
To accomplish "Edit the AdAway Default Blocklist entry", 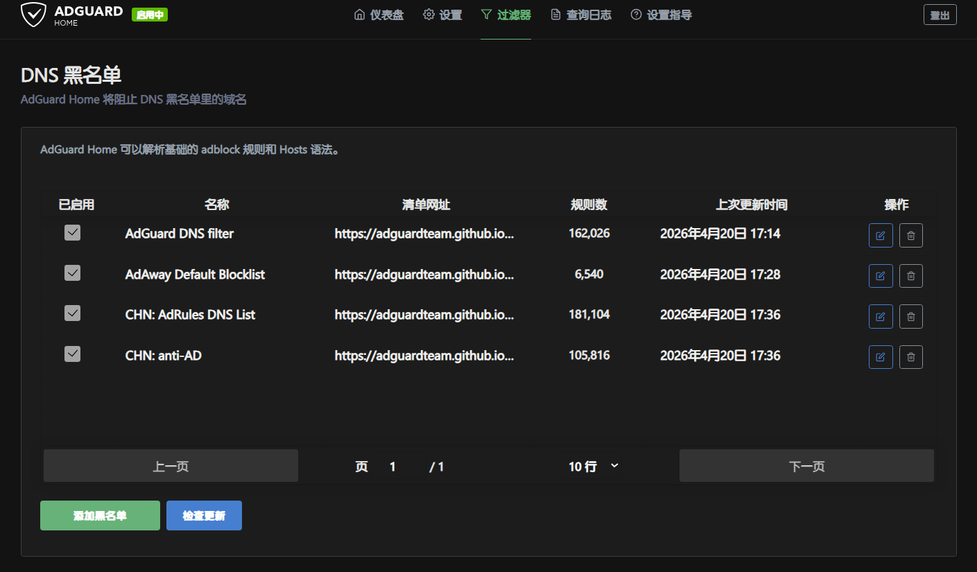I will click(x=880, y=276).
